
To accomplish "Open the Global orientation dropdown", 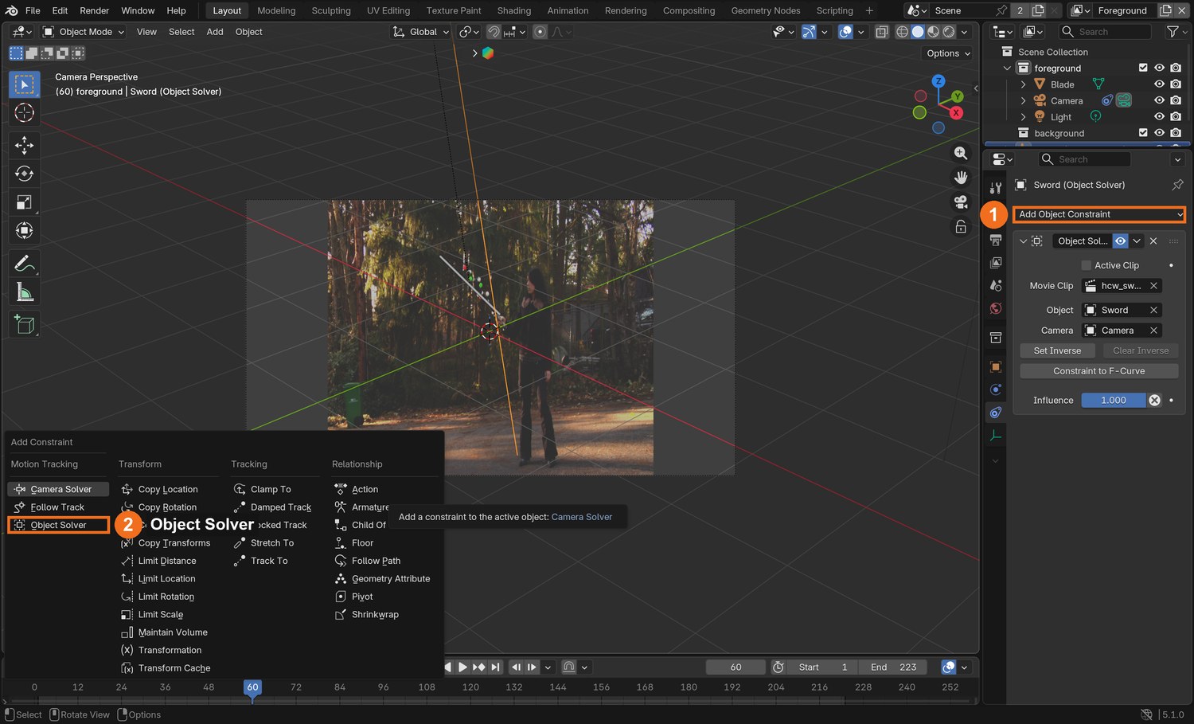I will pyautogui.click(x=421, y=32).
